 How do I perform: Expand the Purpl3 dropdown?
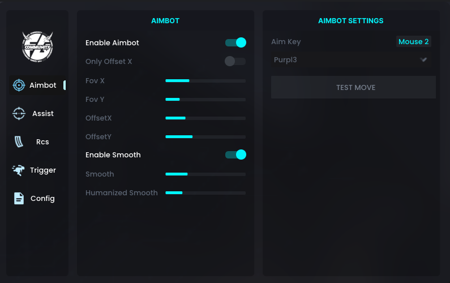click(x=350, y=59)
